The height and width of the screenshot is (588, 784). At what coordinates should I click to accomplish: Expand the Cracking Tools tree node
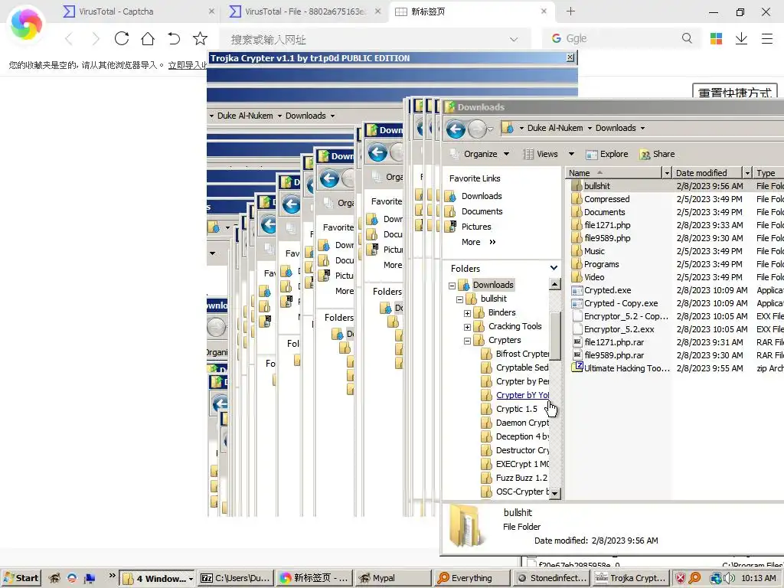coord(467,328)
